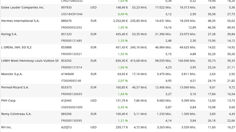Image resolution: width=236 pixels, height=132 pixels.
Task: Click ISIN FR0000121014 for LVMH
Action: click(71, 67)
